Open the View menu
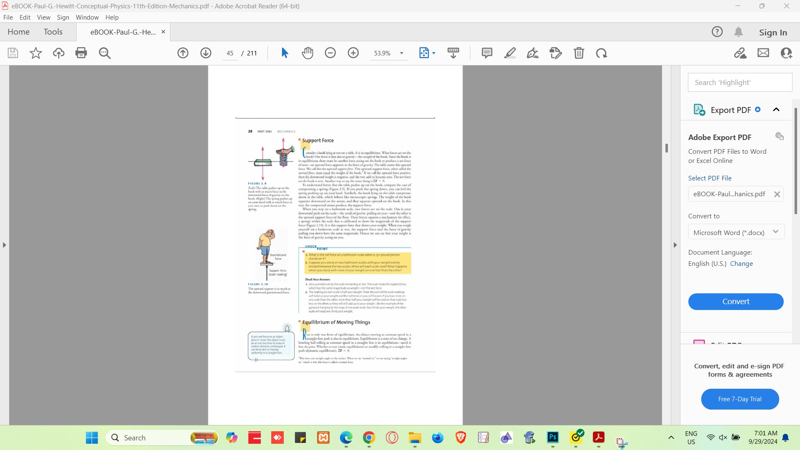This screenshot has width=800, height=450. pyautogui.click(x=43, y=17)
